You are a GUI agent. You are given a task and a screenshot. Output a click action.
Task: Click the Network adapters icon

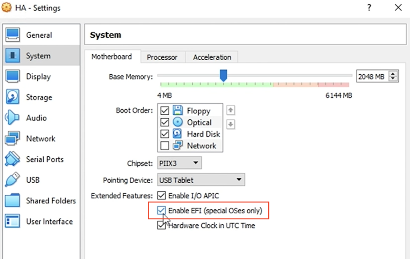[x=12, y=138]
